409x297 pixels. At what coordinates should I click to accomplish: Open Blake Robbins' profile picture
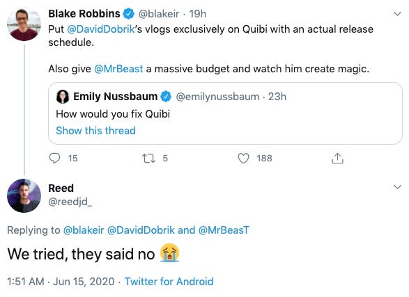[x=24, y=24]
